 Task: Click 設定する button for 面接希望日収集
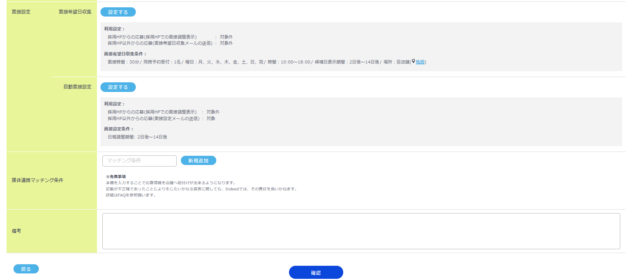pos(118,12)
